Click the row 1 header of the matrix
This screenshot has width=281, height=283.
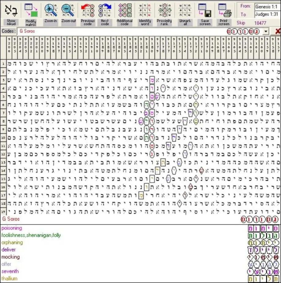tap(3, 64)
